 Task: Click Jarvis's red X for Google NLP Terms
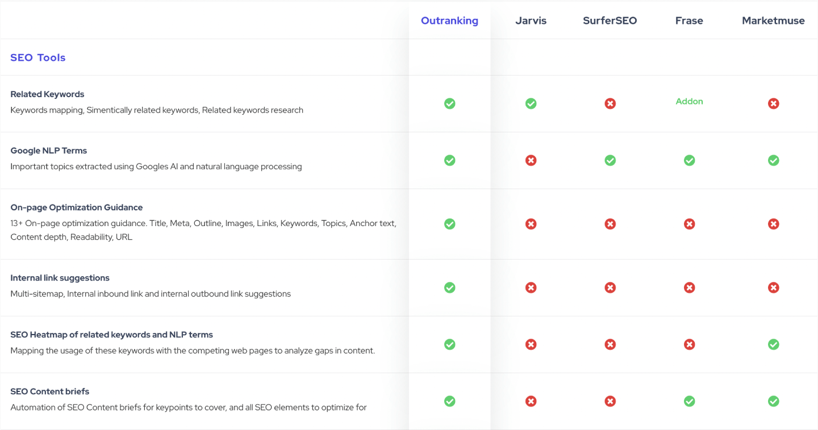[x=531, y=160]
